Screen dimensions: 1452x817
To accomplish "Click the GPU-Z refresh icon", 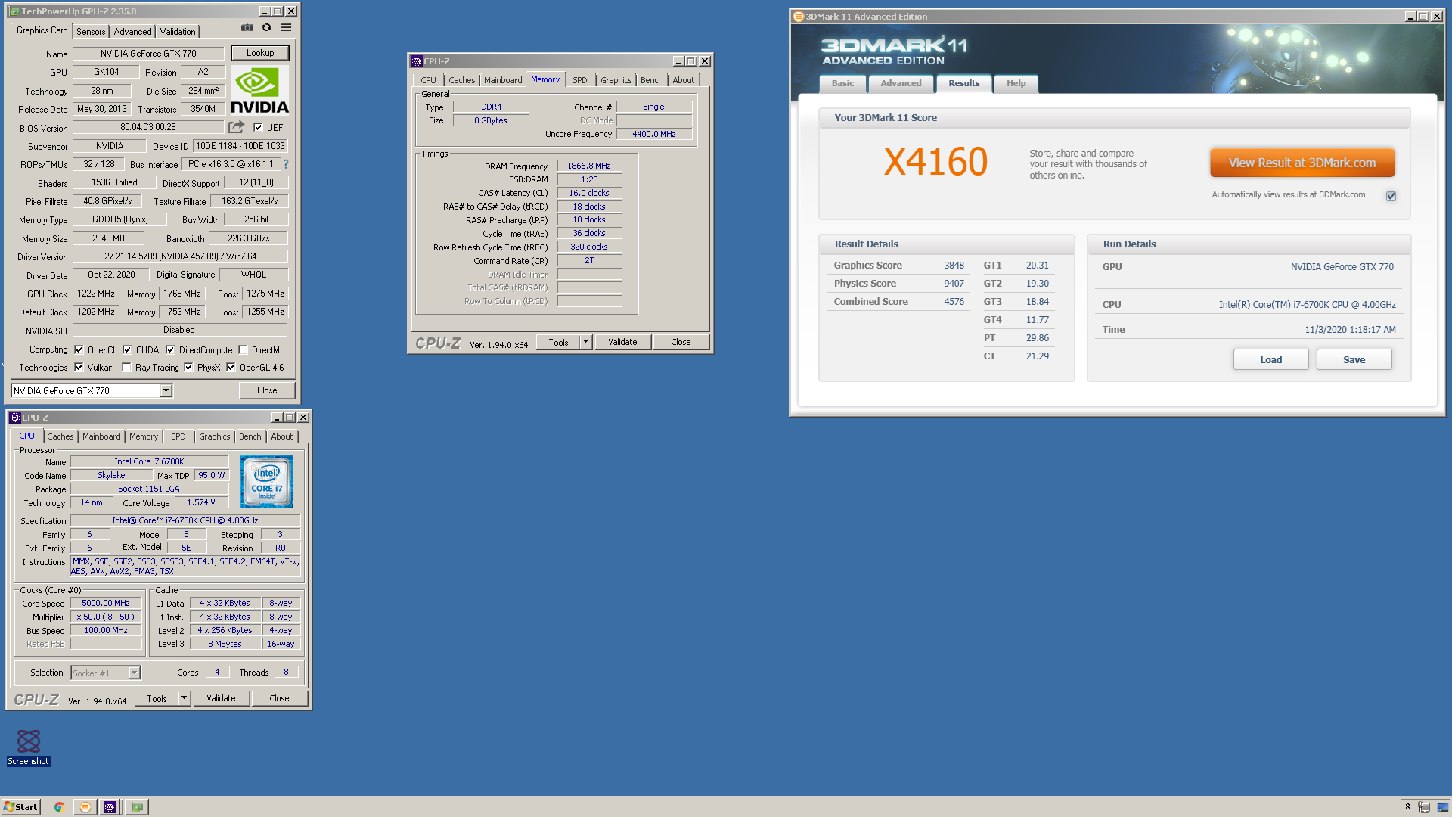I will coord(267,28).
